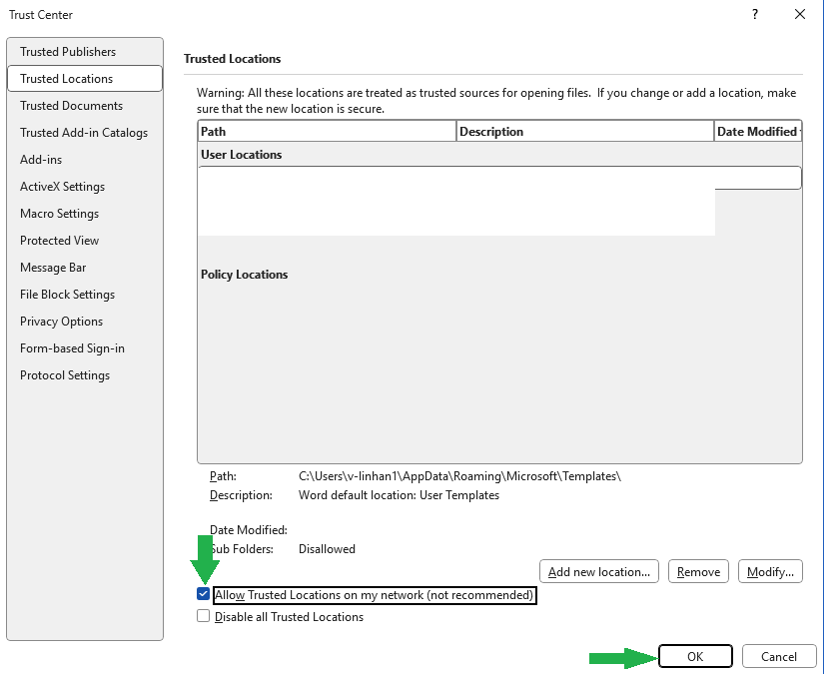The width and height of the screenshot is (824, 674).
Task: Go to Protocol Settings
Action: click(x=85, y=375)
